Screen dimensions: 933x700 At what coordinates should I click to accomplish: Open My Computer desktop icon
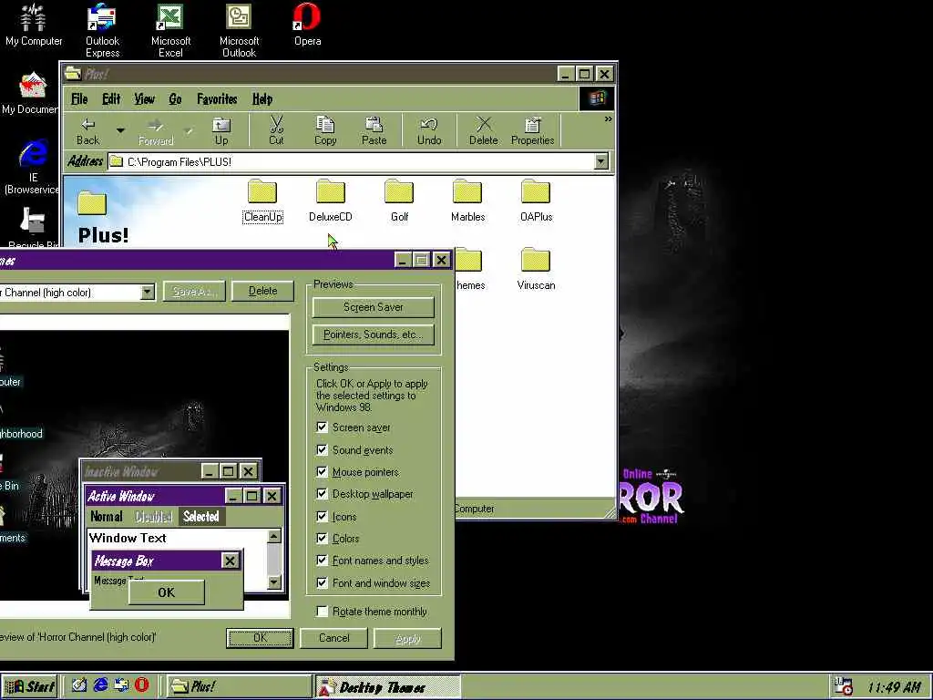(x=34, y=25)
